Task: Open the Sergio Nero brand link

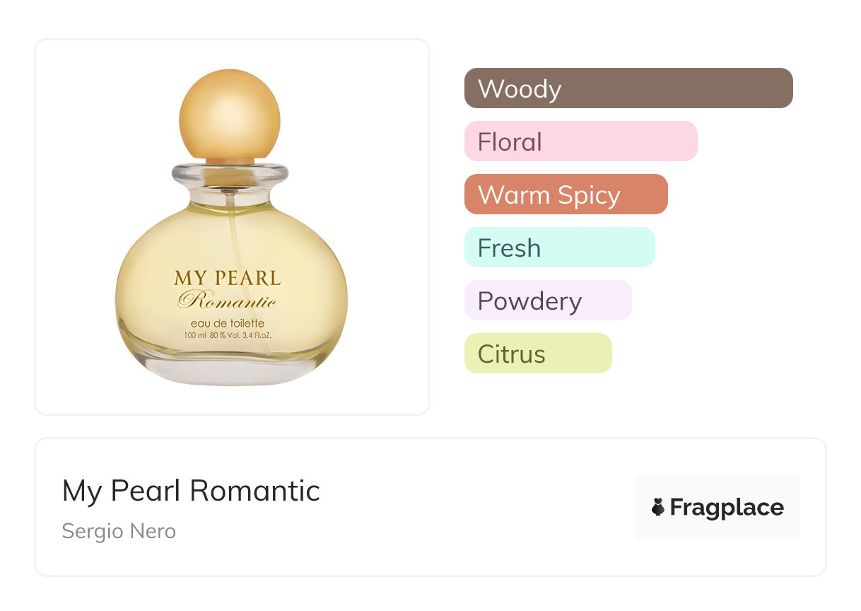Action: tap(119, 531)
